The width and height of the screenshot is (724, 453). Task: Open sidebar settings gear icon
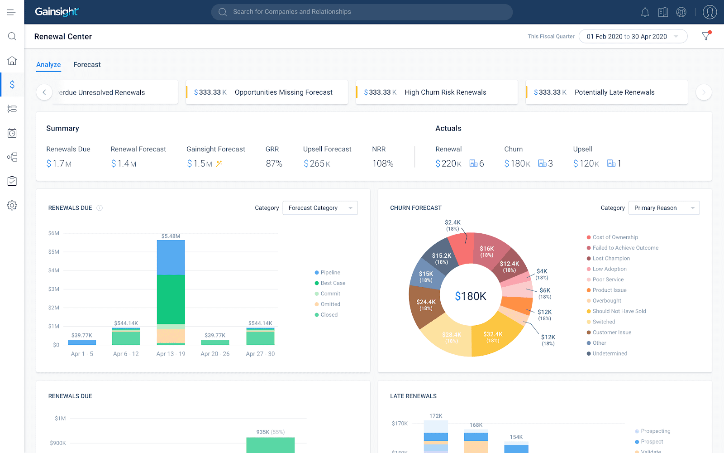12,205
